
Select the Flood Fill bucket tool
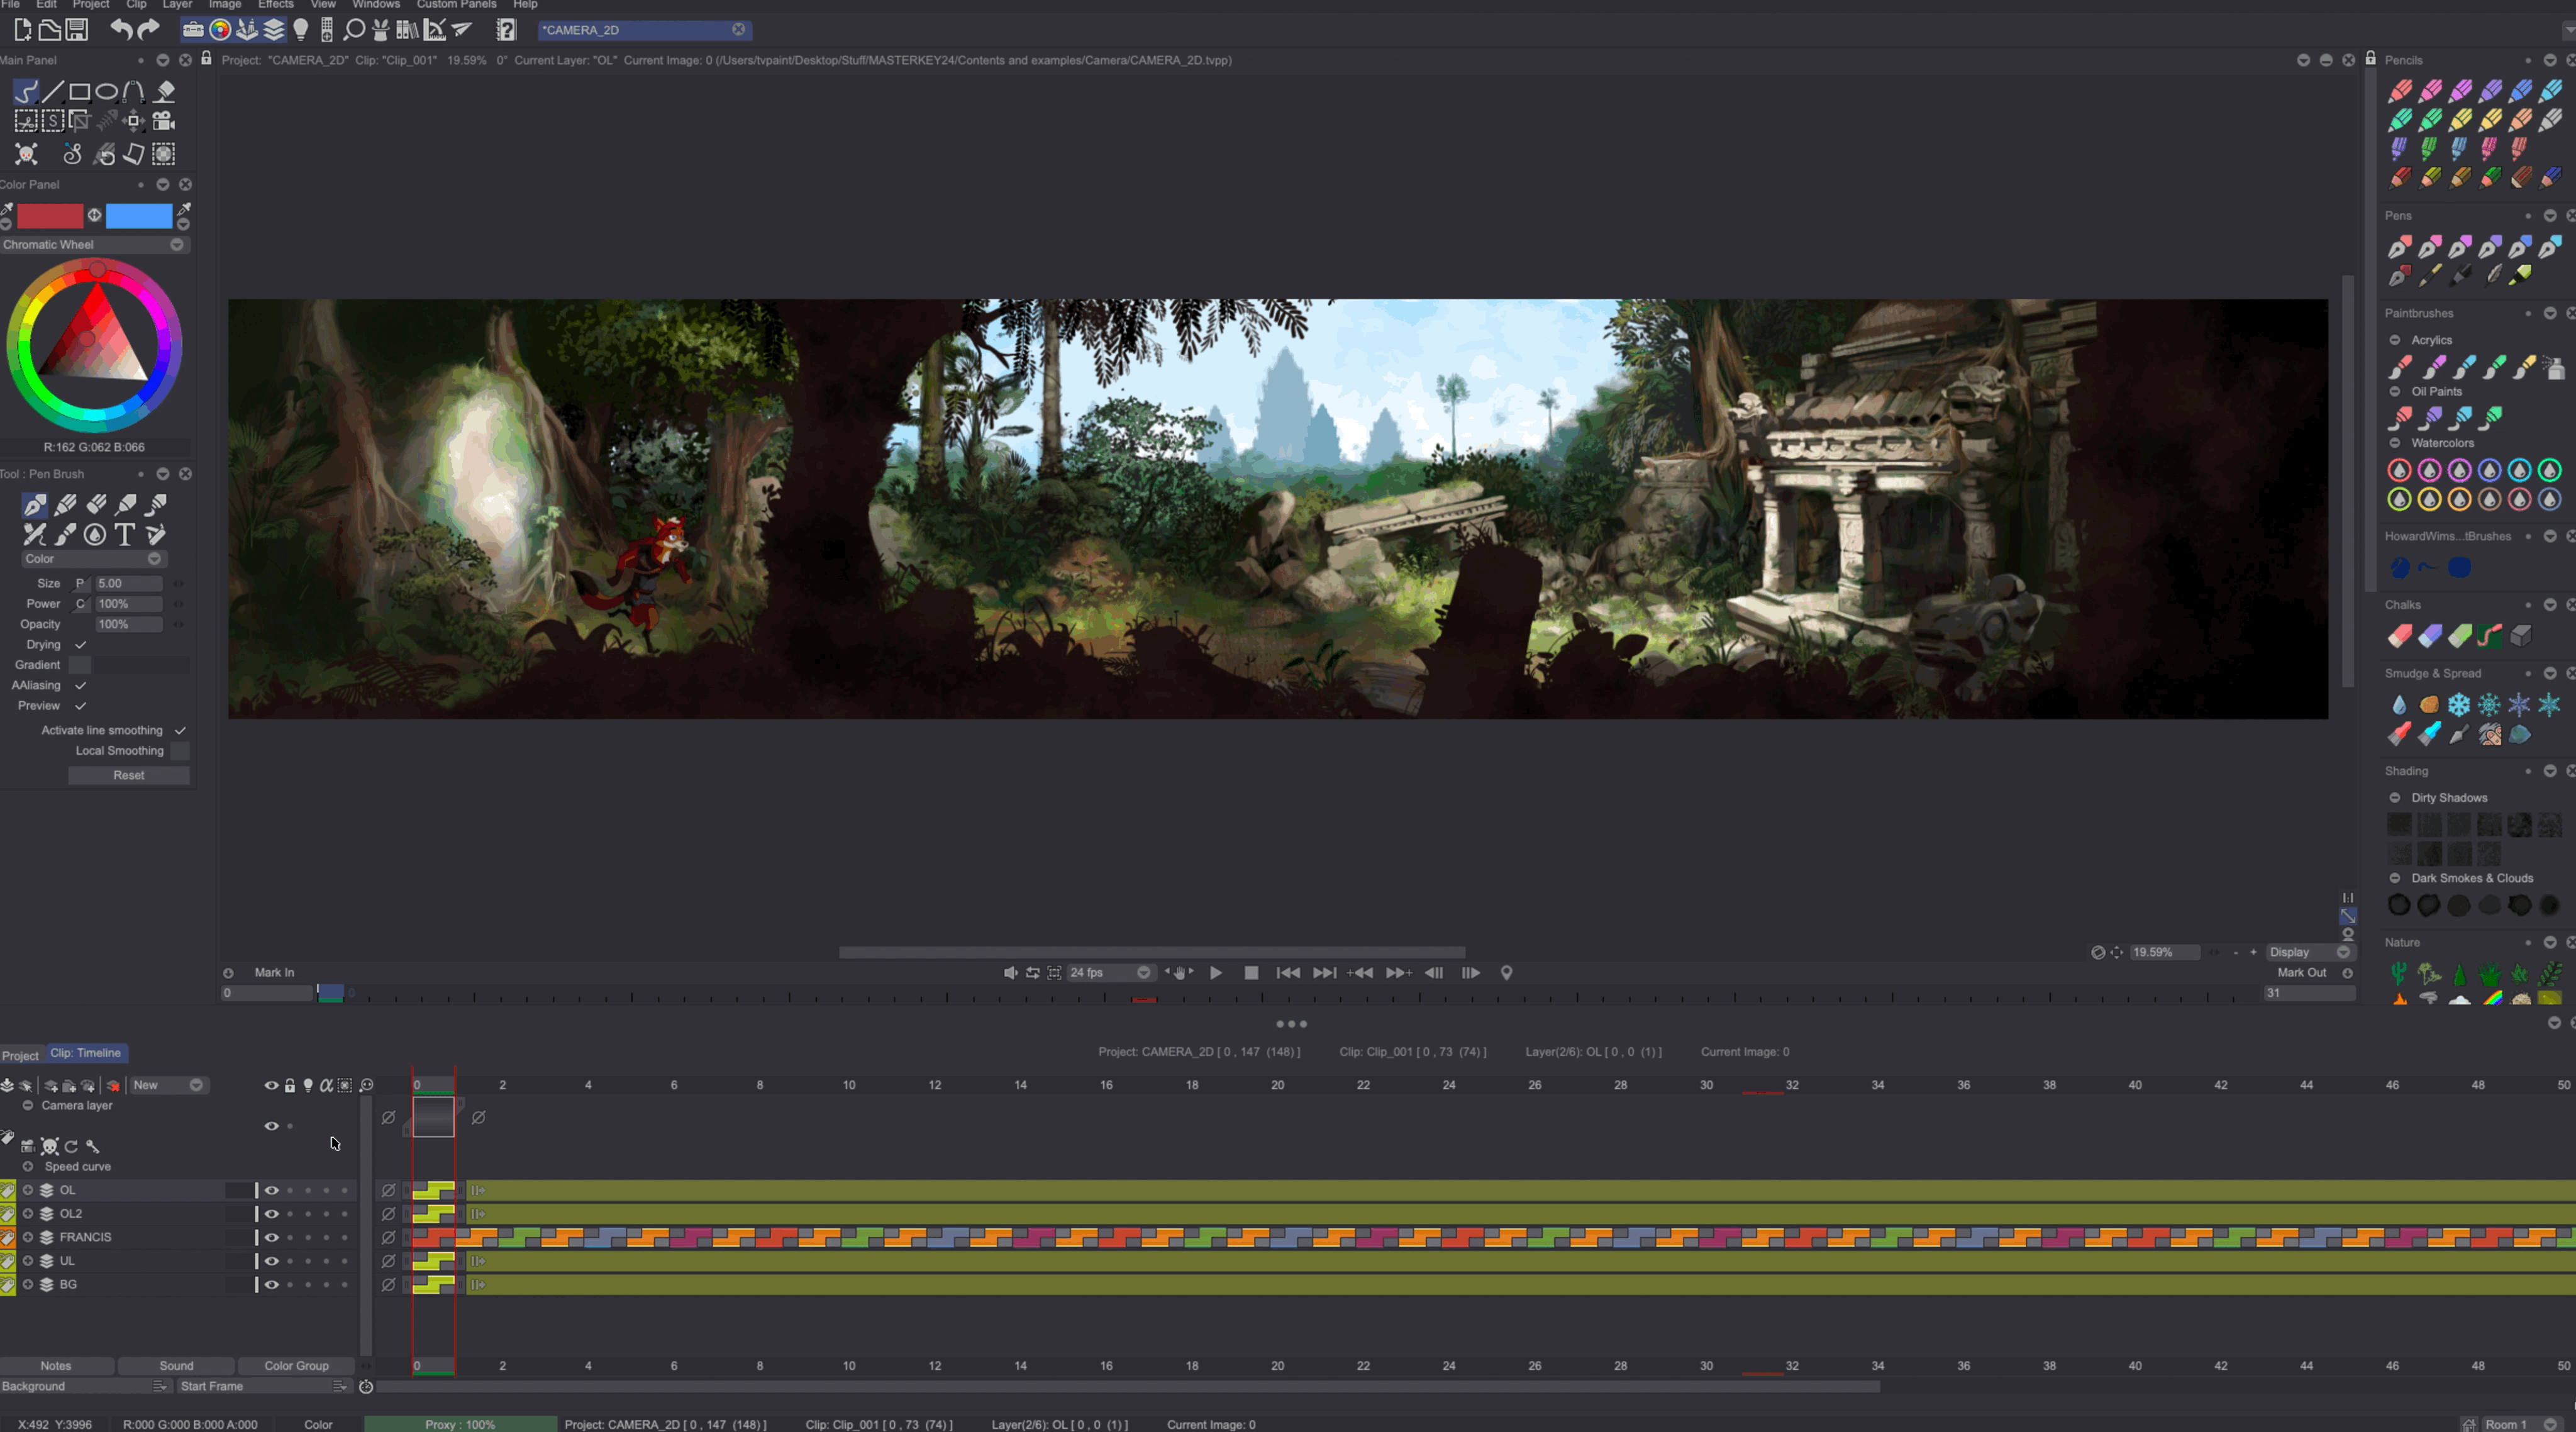[x=165, y=92]
